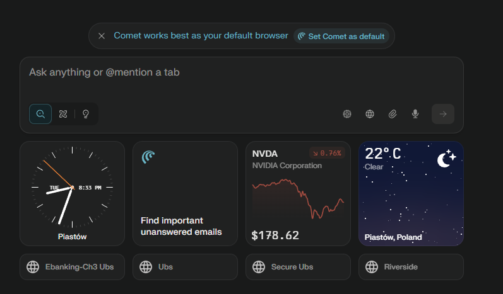The image size is (503, 294).
Task: Dismiss the default browser banner with the X
Action: pyautogui.click(x=102, y=36)
